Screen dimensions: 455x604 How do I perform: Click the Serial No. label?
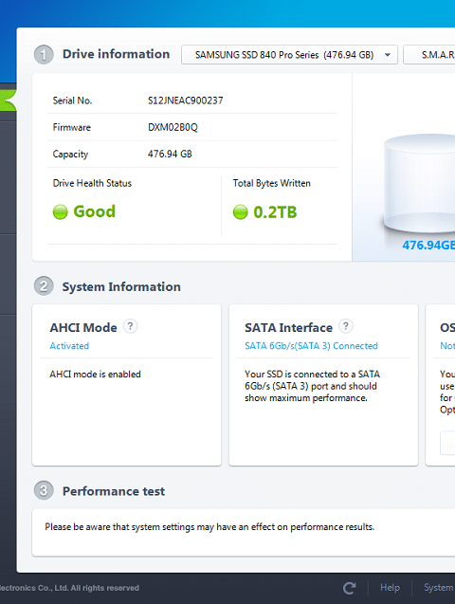coord(72,101)
